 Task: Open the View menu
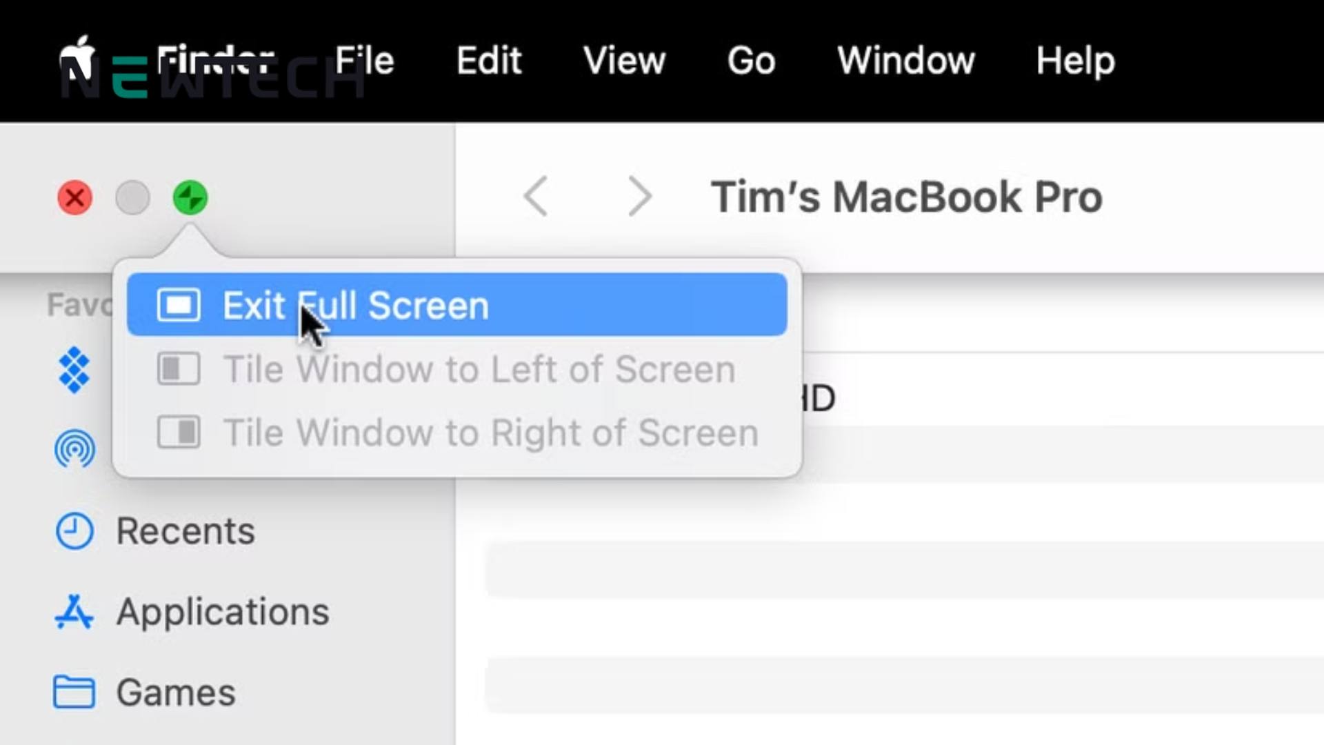click(624, 60)
